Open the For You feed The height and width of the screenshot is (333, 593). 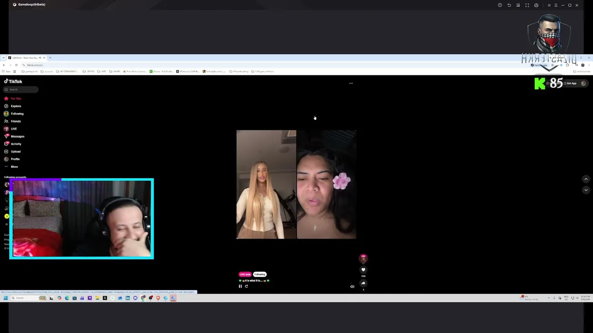pos(13,99)
